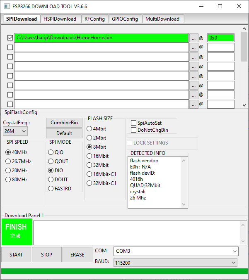
Task: Click 'QUAD;32Mbit' text in detected info
Action: pos(145,185)
